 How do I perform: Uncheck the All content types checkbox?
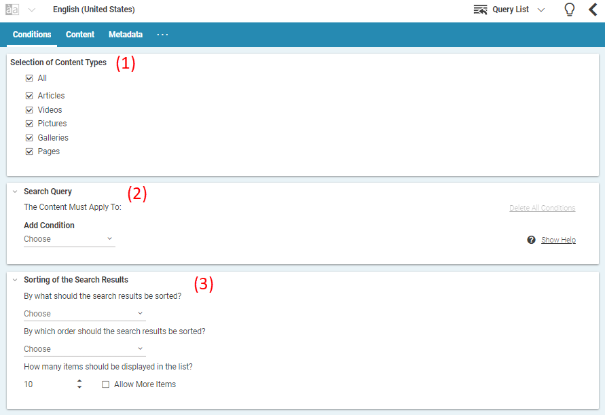point(29,77)
